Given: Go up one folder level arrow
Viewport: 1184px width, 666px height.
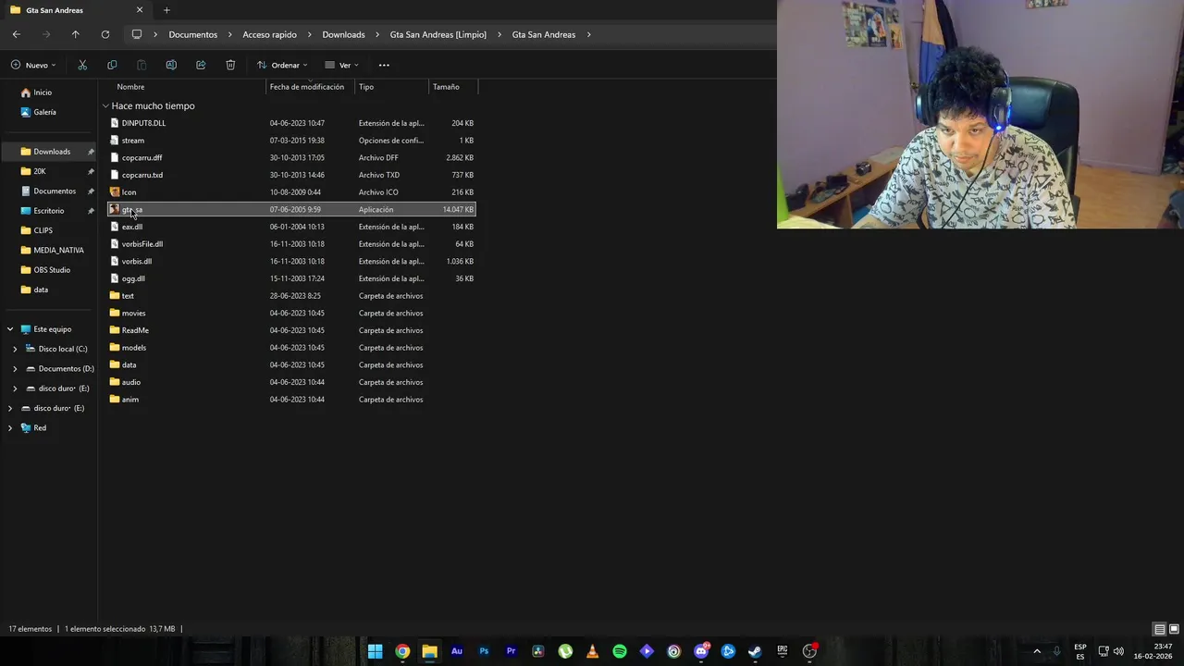Looking at the screenshot, I should click(76, 34).
